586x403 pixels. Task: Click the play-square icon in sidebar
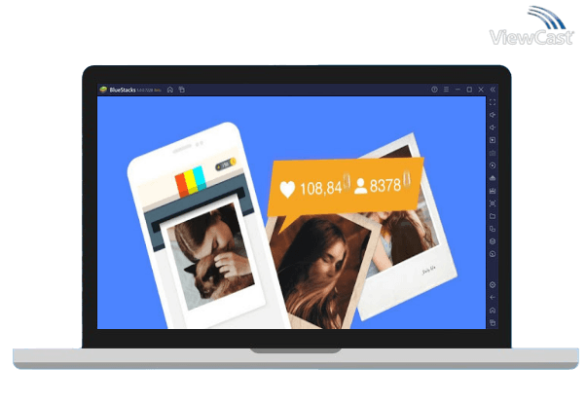(493, 140)
